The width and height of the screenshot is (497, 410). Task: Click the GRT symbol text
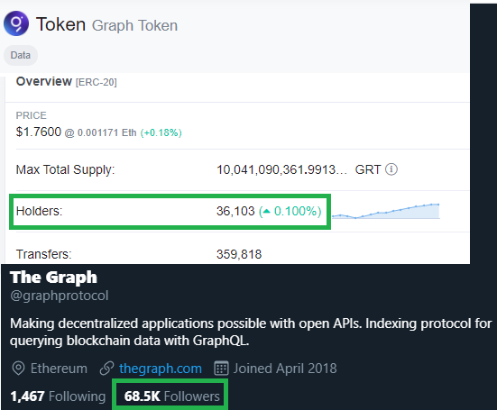[x=368, y=169]
